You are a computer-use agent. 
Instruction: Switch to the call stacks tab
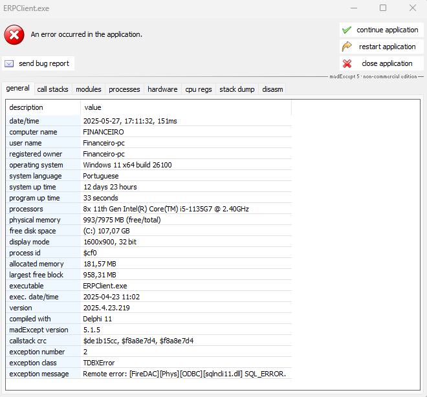pyautogui.click(x=52, y=89)
